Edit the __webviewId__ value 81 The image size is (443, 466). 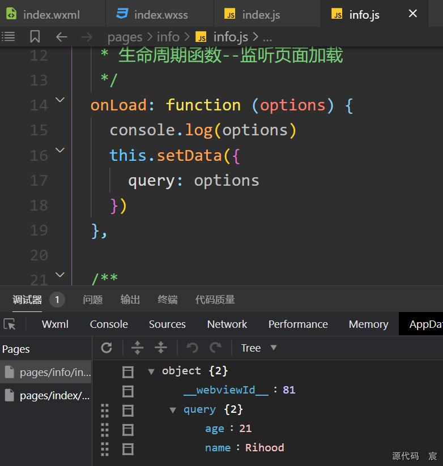point(289,390)
